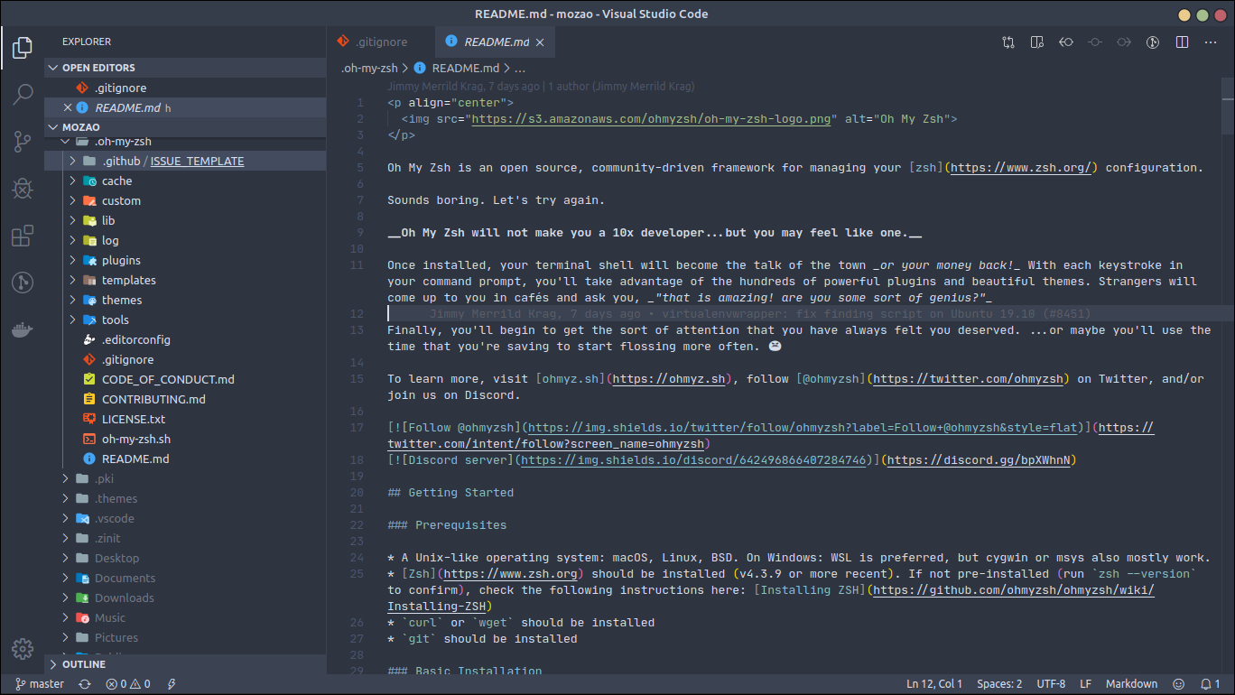Open the Explorer view in activity bar
The image size is (1235, 695).
tap(23, 47)
